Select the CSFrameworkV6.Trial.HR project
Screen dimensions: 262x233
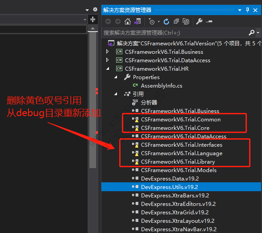157,68
